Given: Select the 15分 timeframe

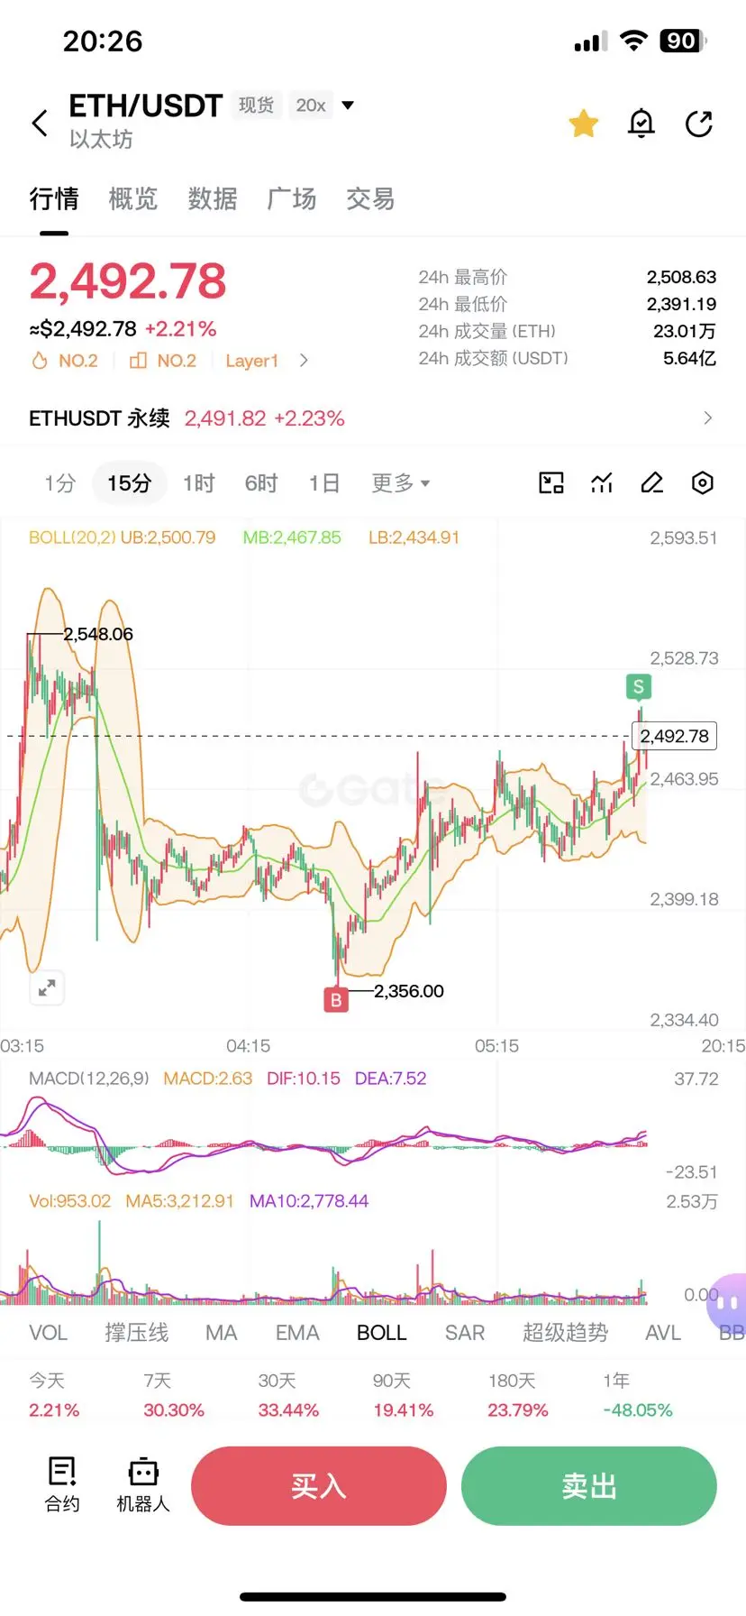Looking at the screenshot, I should (129, 483).
